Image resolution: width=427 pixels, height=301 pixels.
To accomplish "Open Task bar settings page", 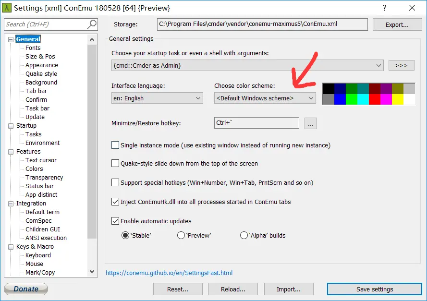I will point(37,108).
